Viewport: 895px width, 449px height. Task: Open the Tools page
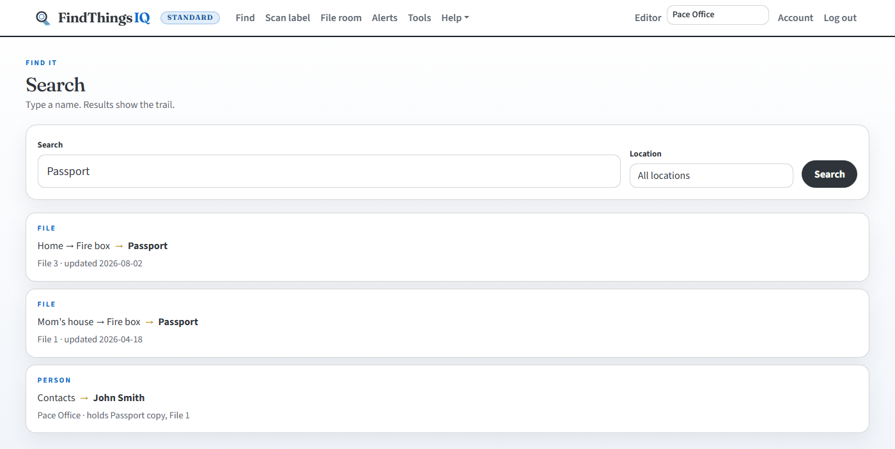[x=419, y=18]
